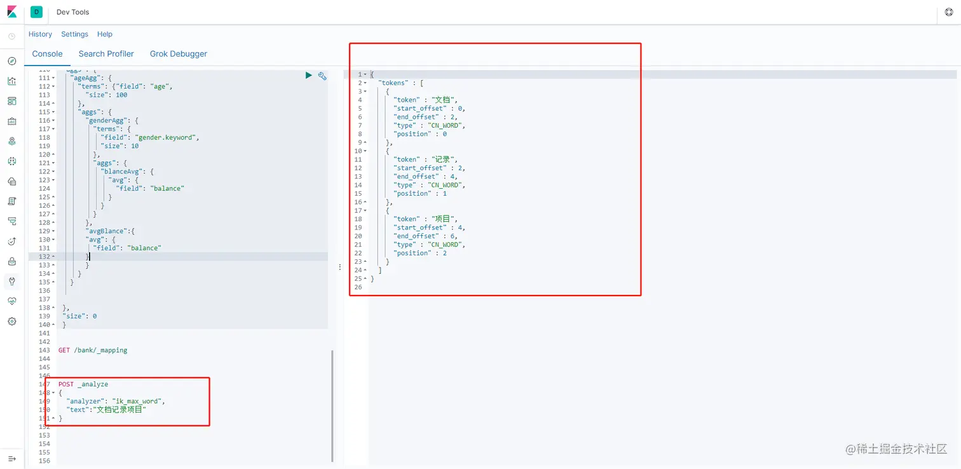This screenshot has width=961, height=469.
Task: Click the help icon in top-right corner
Action: 949,12
